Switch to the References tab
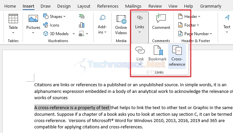This screenshot has width=233, height=133. 108,6
